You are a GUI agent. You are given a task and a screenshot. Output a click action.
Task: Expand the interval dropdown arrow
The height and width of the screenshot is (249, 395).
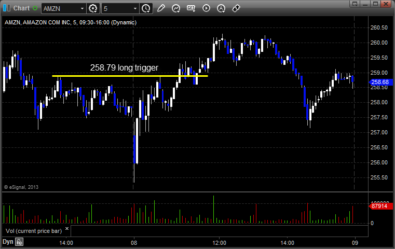(x=135, y=9)
